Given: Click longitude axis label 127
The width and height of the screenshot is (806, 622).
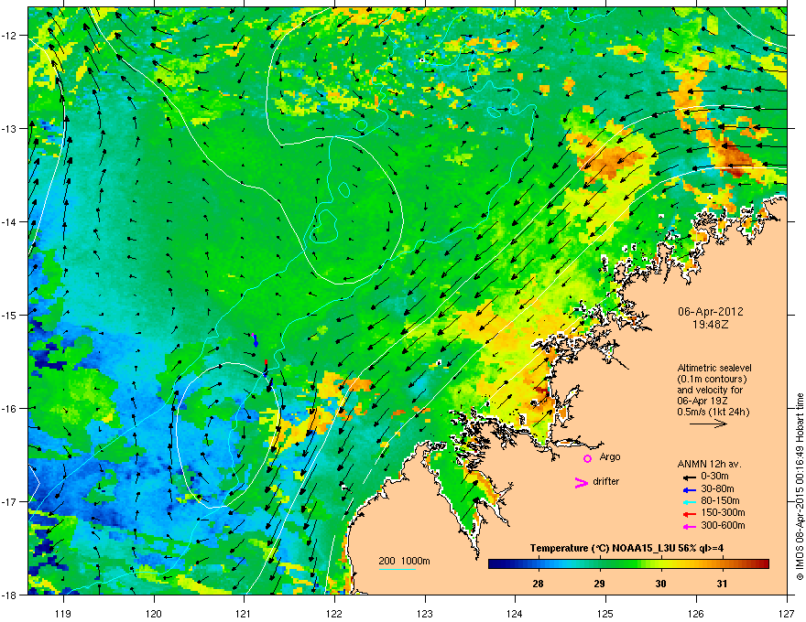Looking at the screenshot, I should coord(787,613).
